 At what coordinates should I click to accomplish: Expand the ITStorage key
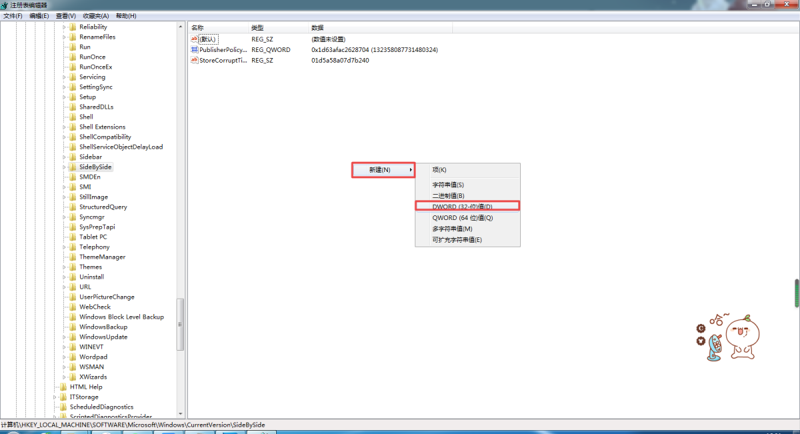[x=56, y=397]
